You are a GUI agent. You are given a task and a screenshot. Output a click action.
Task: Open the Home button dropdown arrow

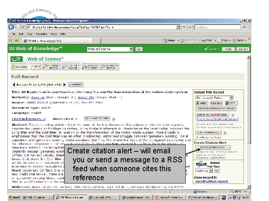(178, 41)
